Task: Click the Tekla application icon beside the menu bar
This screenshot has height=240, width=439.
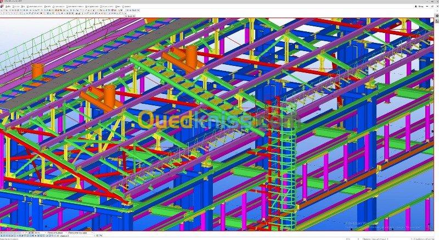Action: (2, 7)
